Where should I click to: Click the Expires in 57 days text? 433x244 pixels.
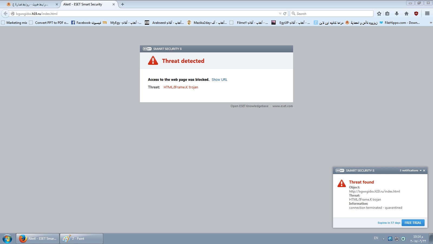pyautogui.click(x=389, y=223)
